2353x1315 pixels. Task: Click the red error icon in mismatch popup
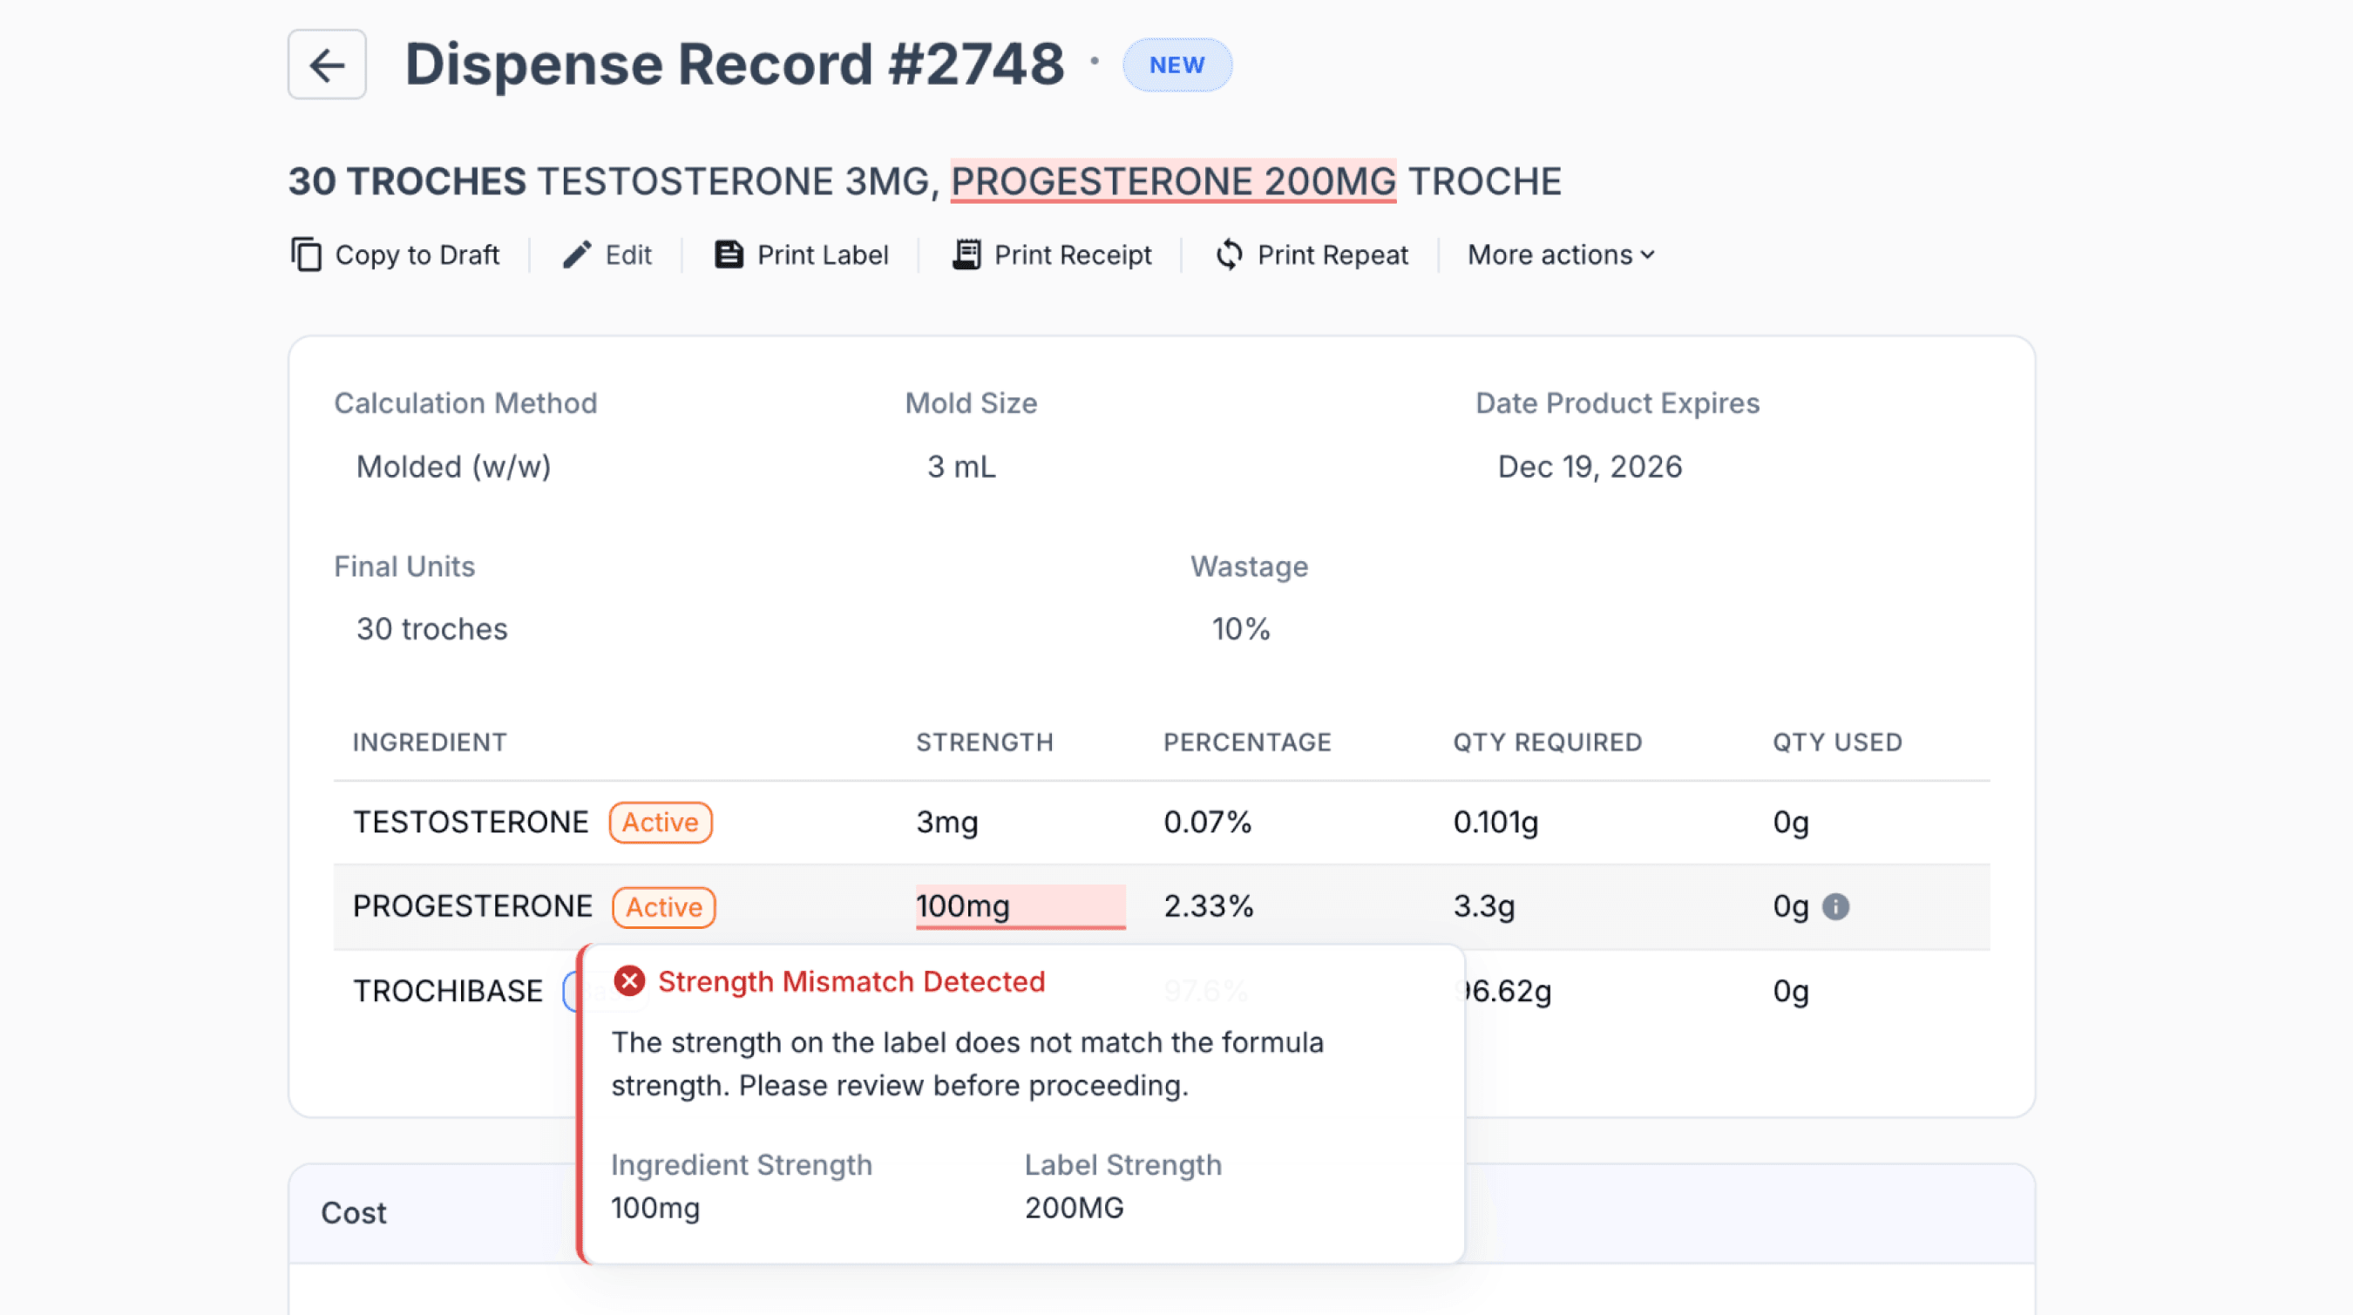point(629,980)
